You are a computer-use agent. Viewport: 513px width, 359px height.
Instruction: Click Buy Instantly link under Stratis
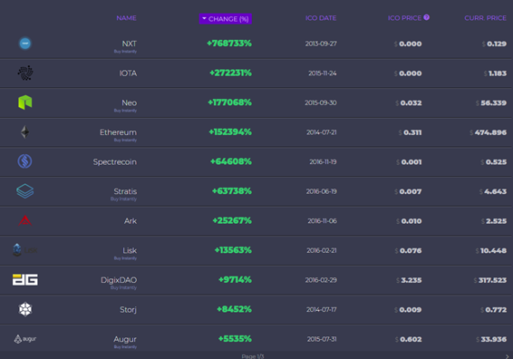pyautogui.click(x=123, y=199)
